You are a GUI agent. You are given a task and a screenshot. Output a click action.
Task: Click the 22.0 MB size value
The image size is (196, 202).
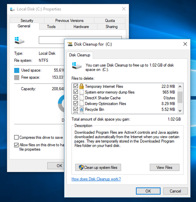tap(168, 86)
